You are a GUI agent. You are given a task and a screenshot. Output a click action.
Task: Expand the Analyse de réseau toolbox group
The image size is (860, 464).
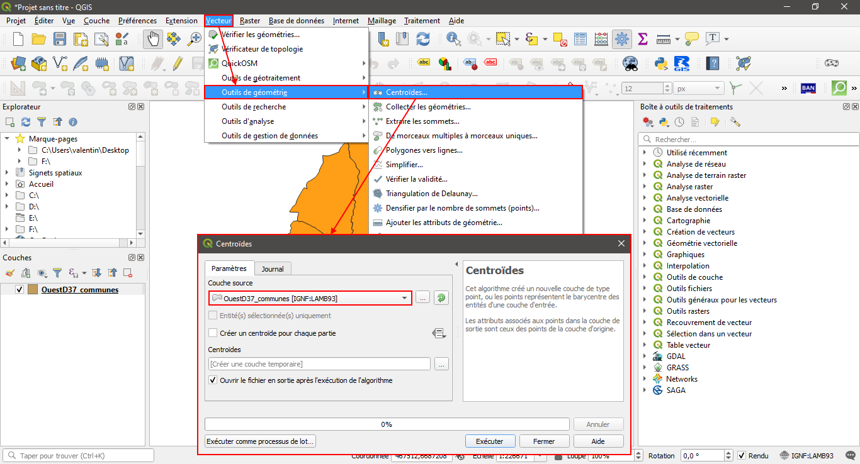coord(645,164)
